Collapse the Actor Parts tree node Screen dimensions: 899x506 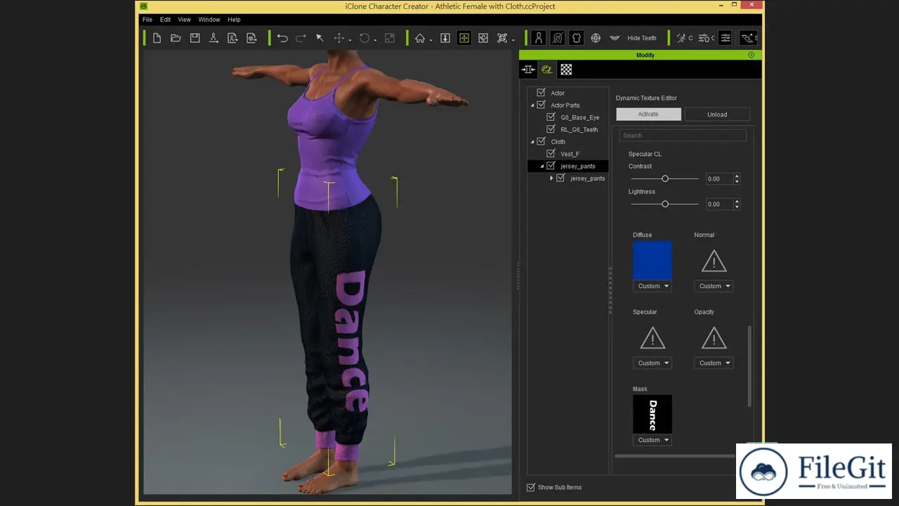point(532,105)
